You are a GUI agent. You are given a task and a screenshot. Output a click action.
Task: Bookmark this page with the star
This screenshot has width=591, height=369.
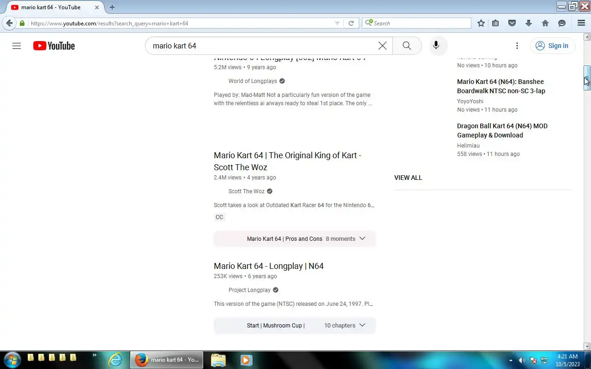point(481,23)
